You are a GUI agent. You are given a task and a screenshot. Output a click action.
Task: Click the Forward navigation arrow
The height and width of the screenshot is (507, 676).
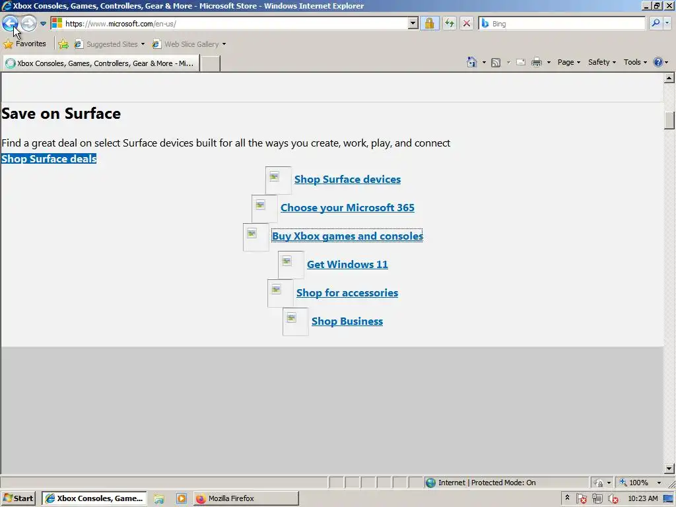(29, 23)
